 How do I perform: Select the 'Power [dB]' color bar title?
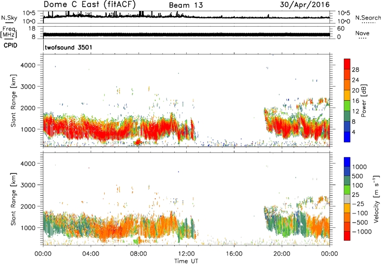pyautogui.click(x=363, y=101)
